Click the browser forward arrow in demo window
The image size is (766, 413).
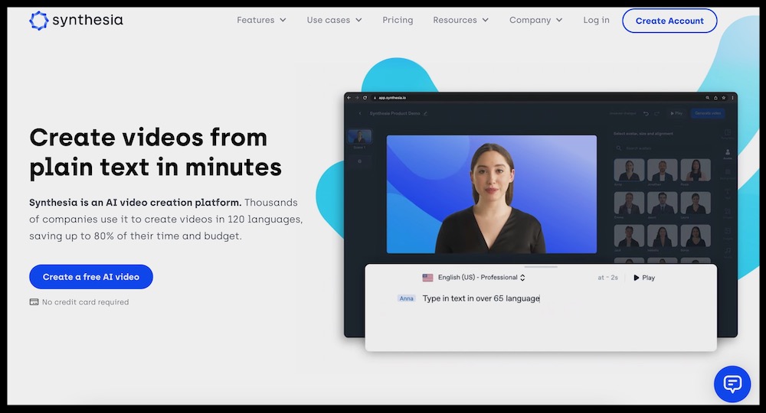[357, 98]
